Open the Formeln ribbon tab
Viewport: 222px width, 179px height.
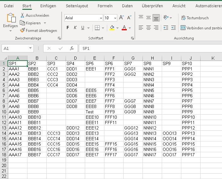[105, 6]
